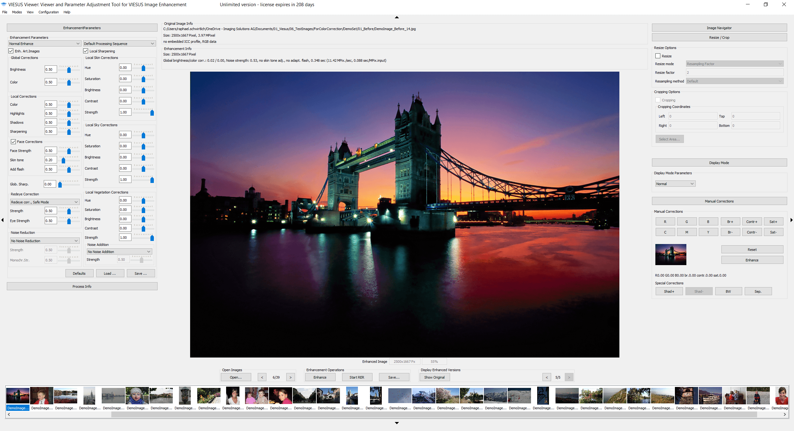Advance to next image with the right arrow
The width and height of the screenshot is (794, 431).
(x=290, y=377)
